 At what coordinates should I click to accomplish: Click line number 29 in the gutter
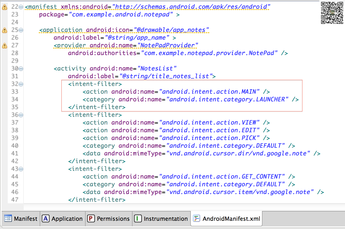pyautogui.click(x=15, y=61)
